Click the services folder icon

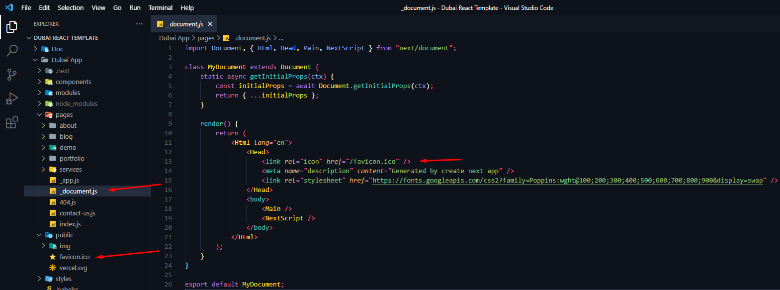[x=53, y=170]
